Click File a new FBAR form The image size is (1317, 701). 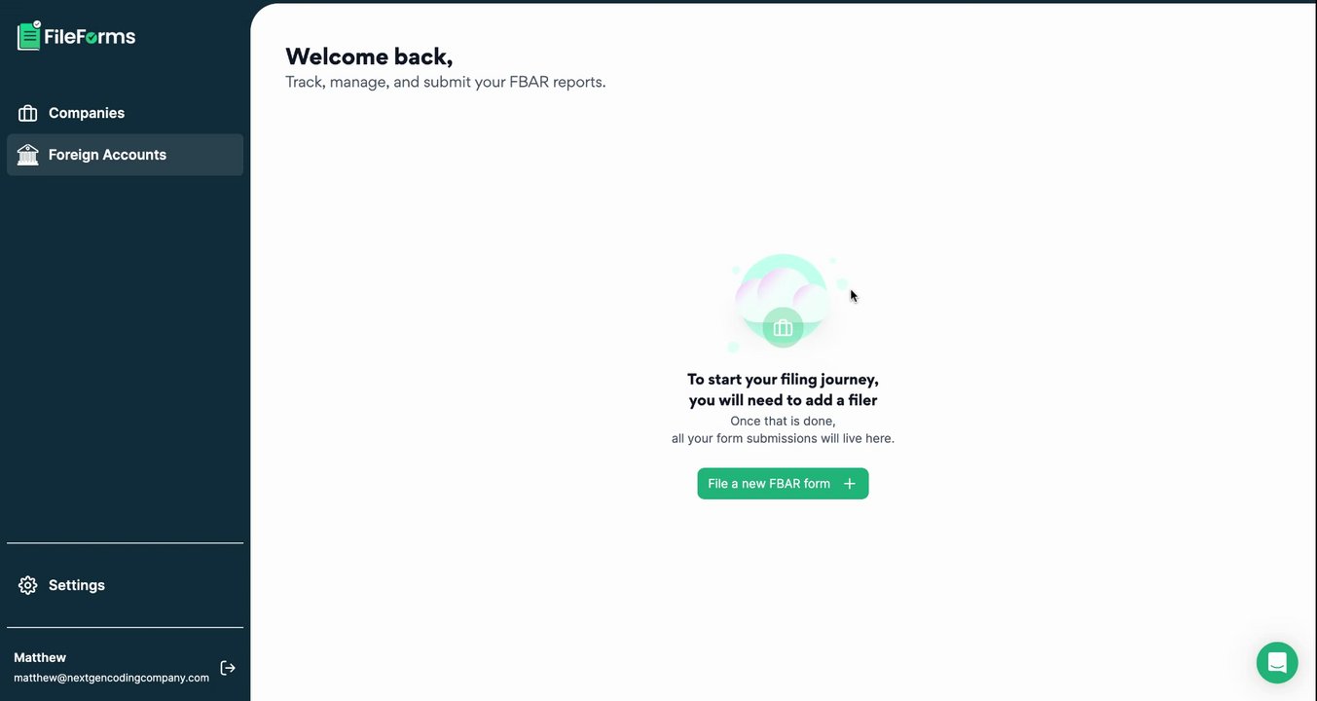click(783, 484)
